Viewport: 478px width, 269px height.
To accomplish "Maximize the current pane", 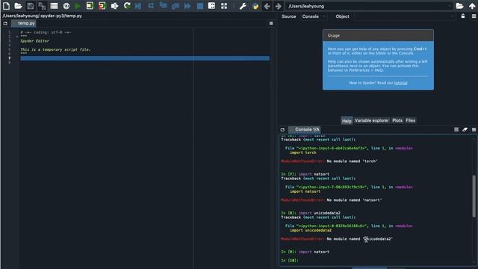I will pos(211,6).
